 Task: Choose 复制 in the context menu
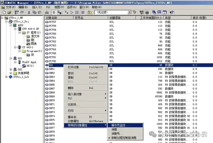click(85, 78)
